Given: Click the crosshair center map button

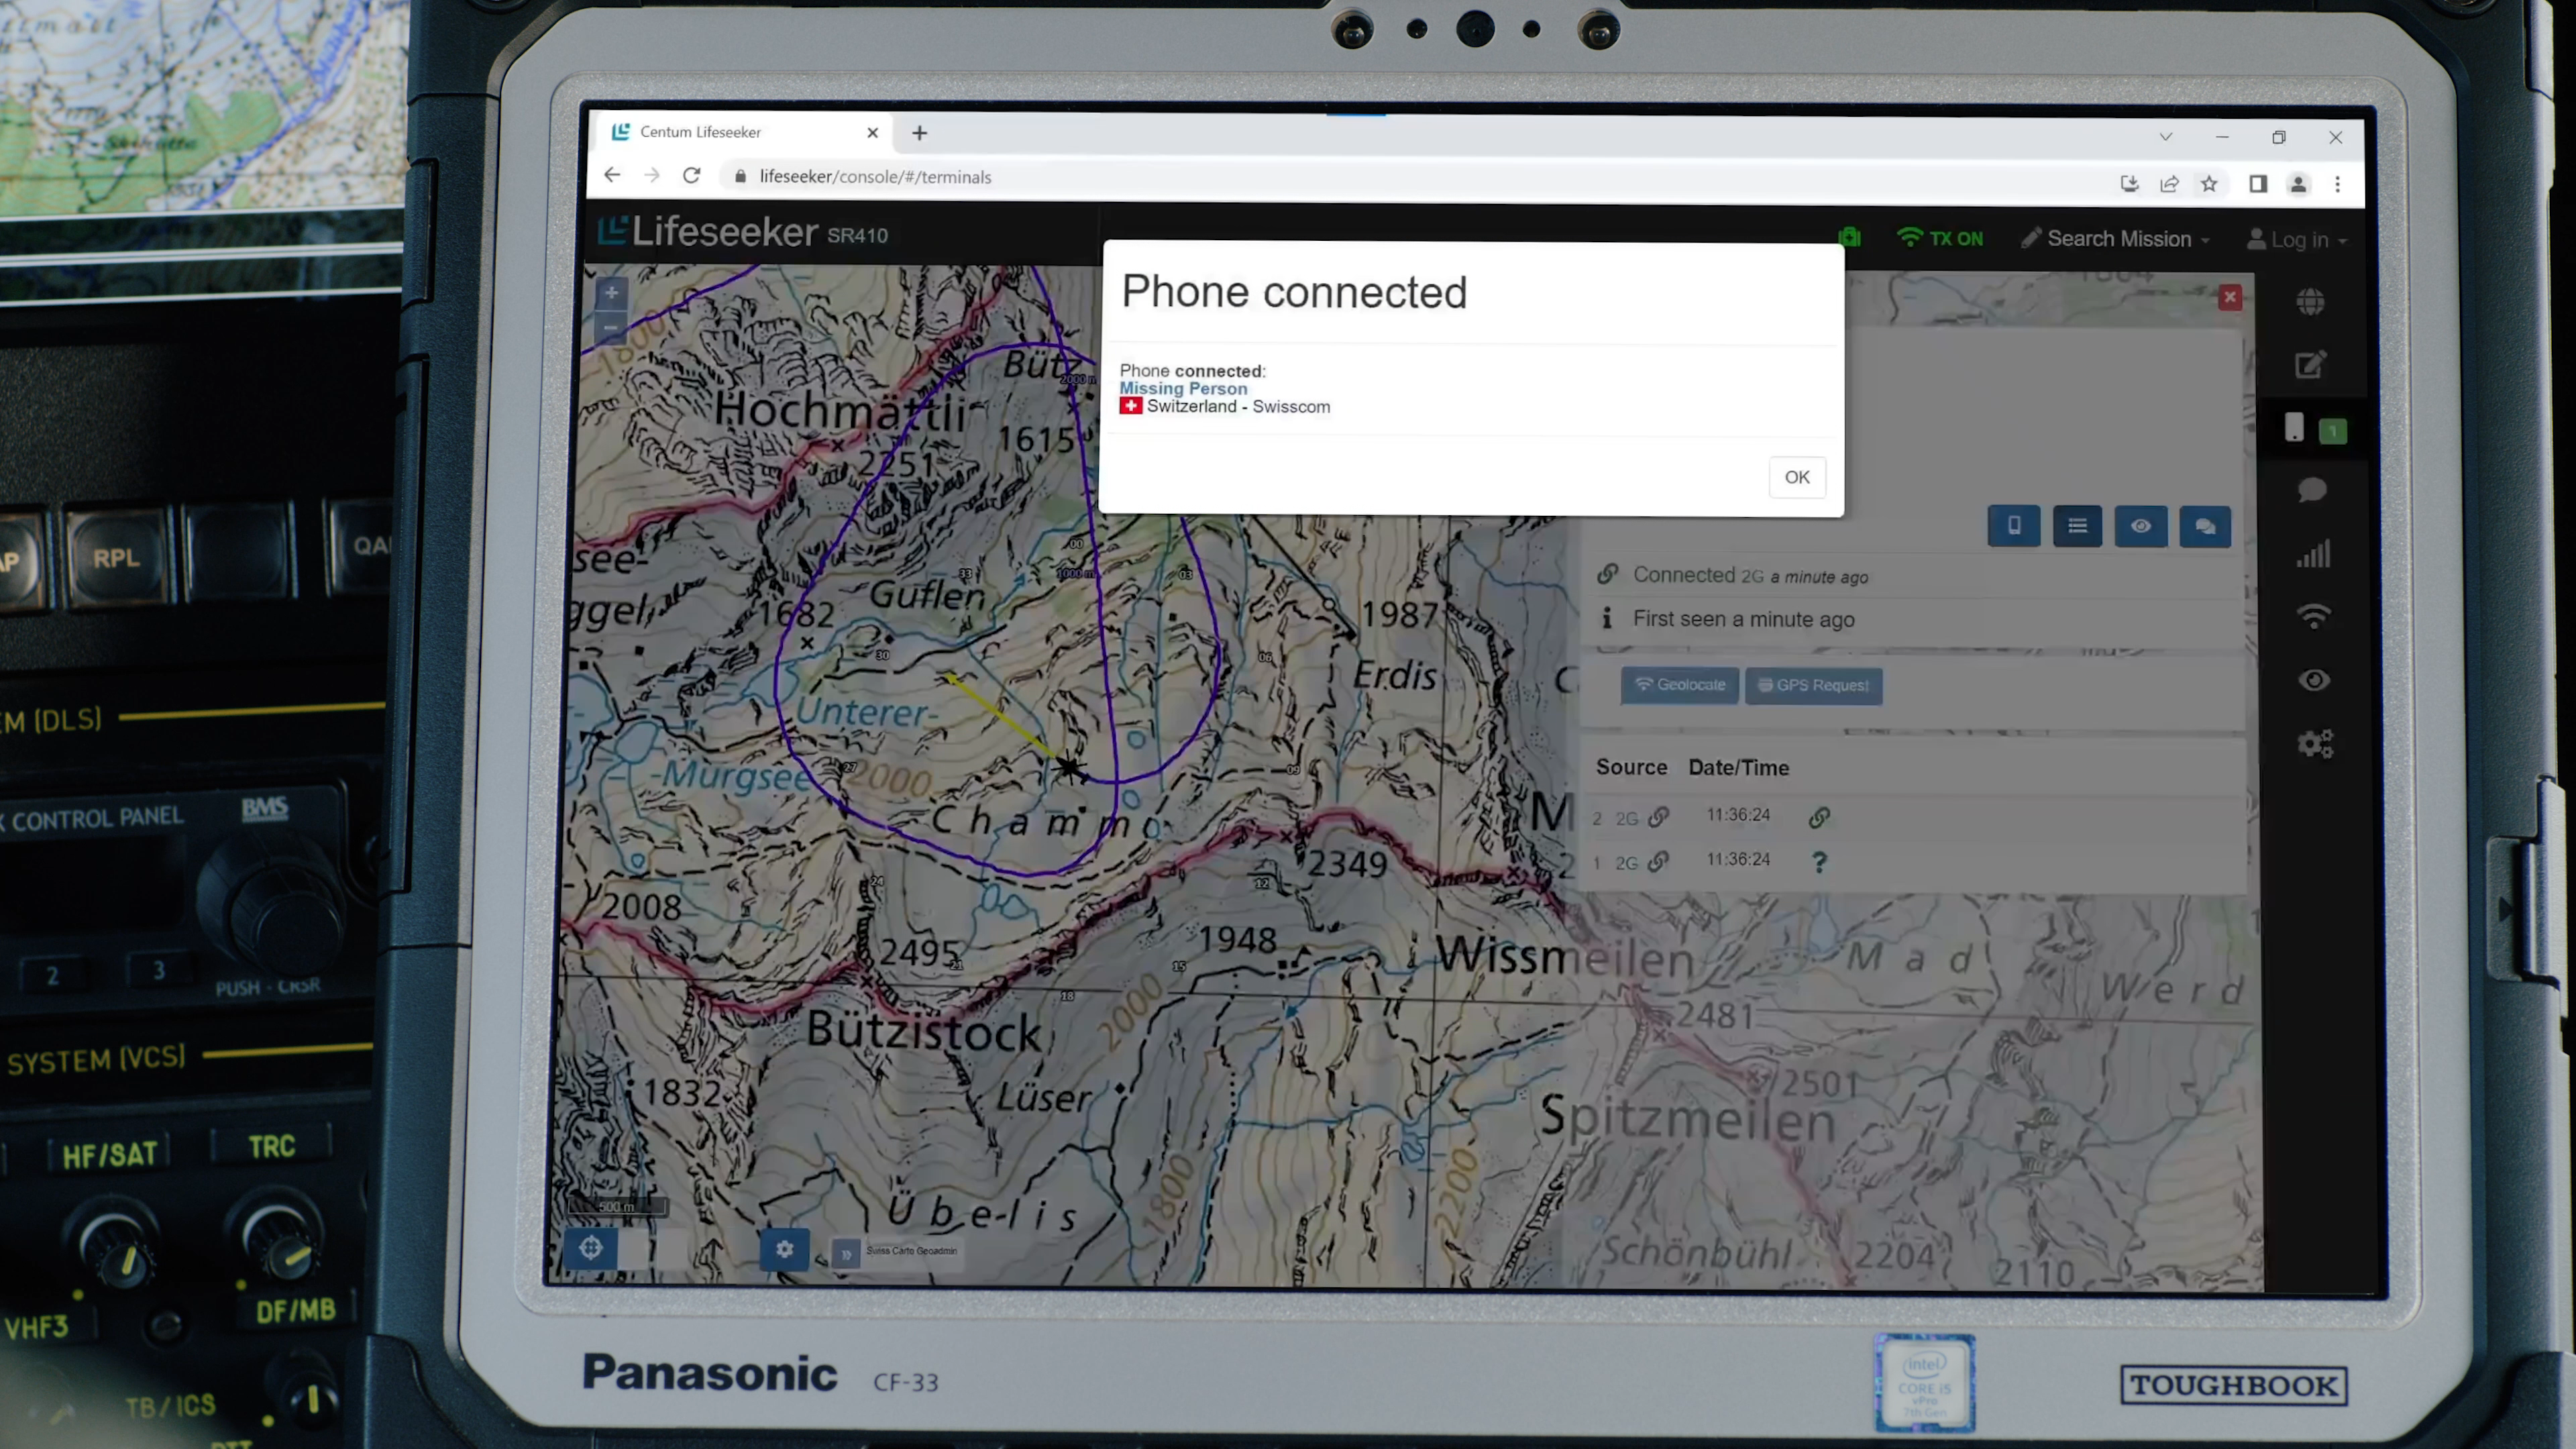Looking at the screenshot, I should click(x=590, y=1247).
